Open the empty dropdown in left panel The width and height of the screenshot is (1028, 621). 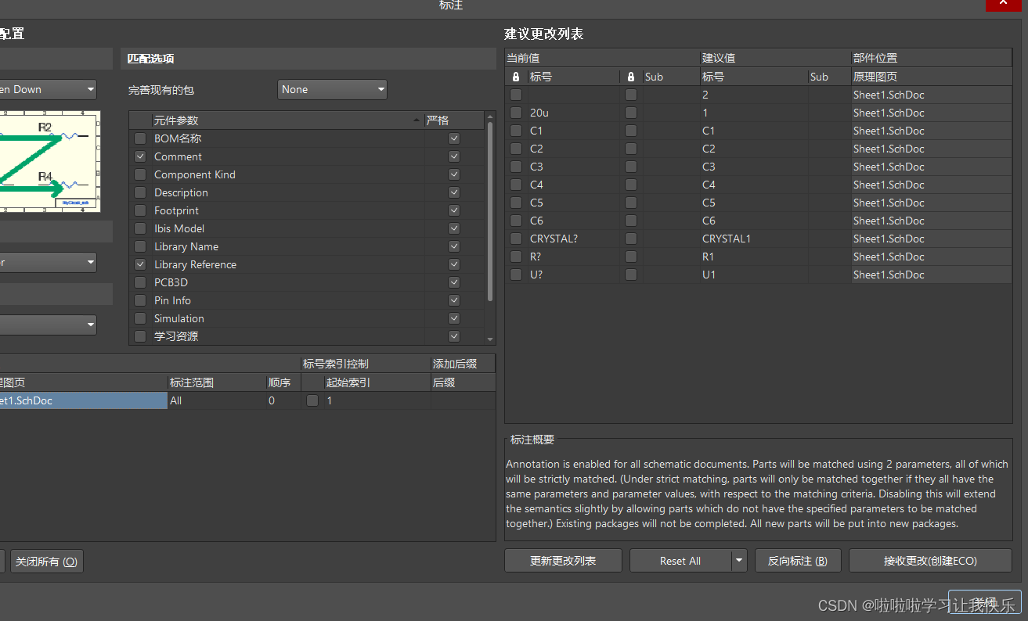(x=49, y=325)
